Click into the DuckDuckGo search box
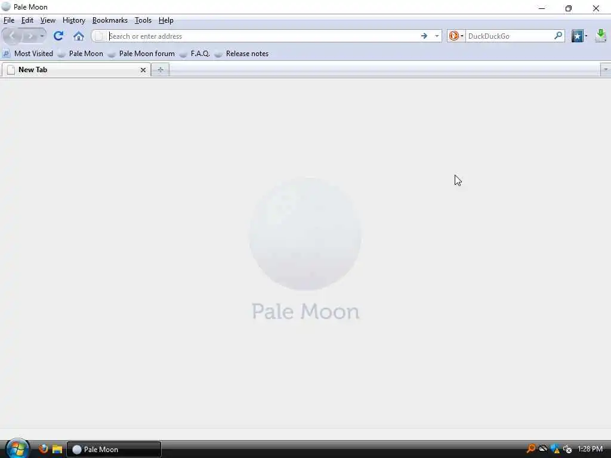This screenshot has width=611, height=458. click(x=510, y=36)
